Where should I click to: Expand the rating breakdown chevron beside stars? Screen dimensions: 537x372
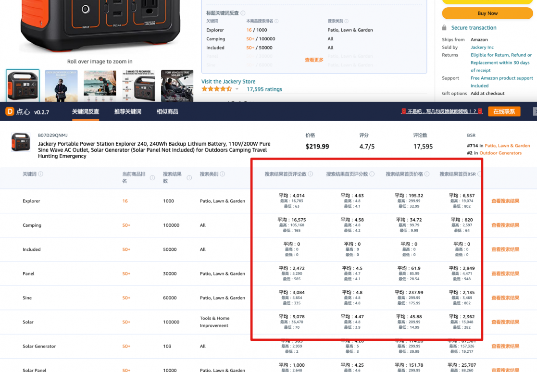(x=237, y=89)
